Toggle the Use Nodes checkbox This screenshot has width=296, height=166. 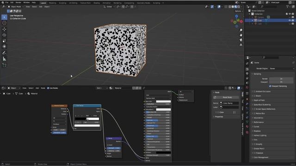(x=48, y=88)
